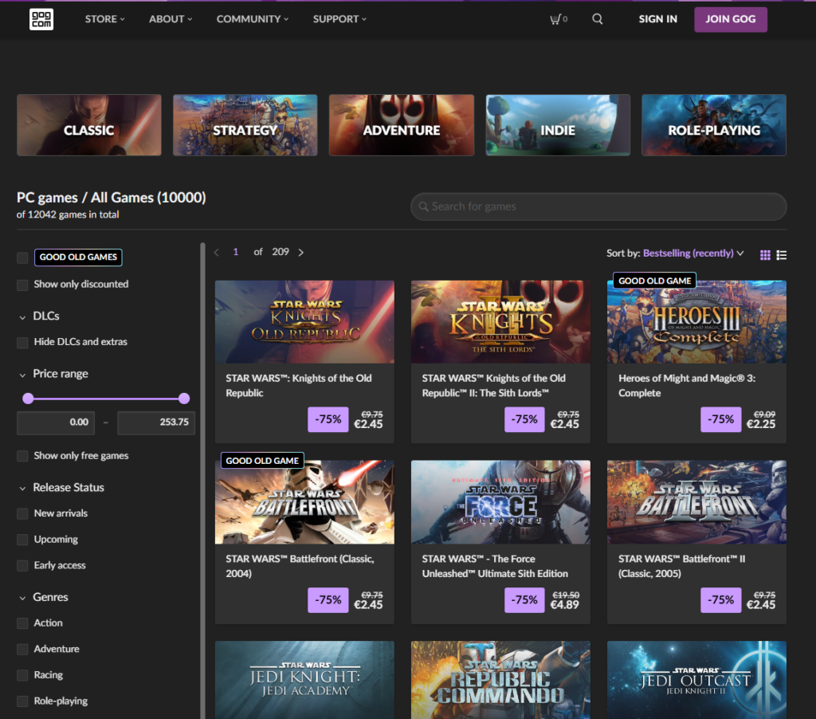816x719 pixels.
Task: Tick the GOOD OLD GAMES checkbox
Action: (22, 257)
